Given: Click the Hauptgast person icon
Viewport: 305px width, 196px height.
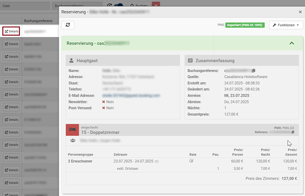Looking at the screenshot, I should point(71,61).
